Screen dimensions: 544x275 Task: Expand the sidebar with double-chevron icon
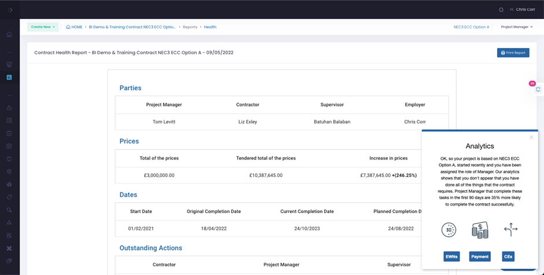10,10
